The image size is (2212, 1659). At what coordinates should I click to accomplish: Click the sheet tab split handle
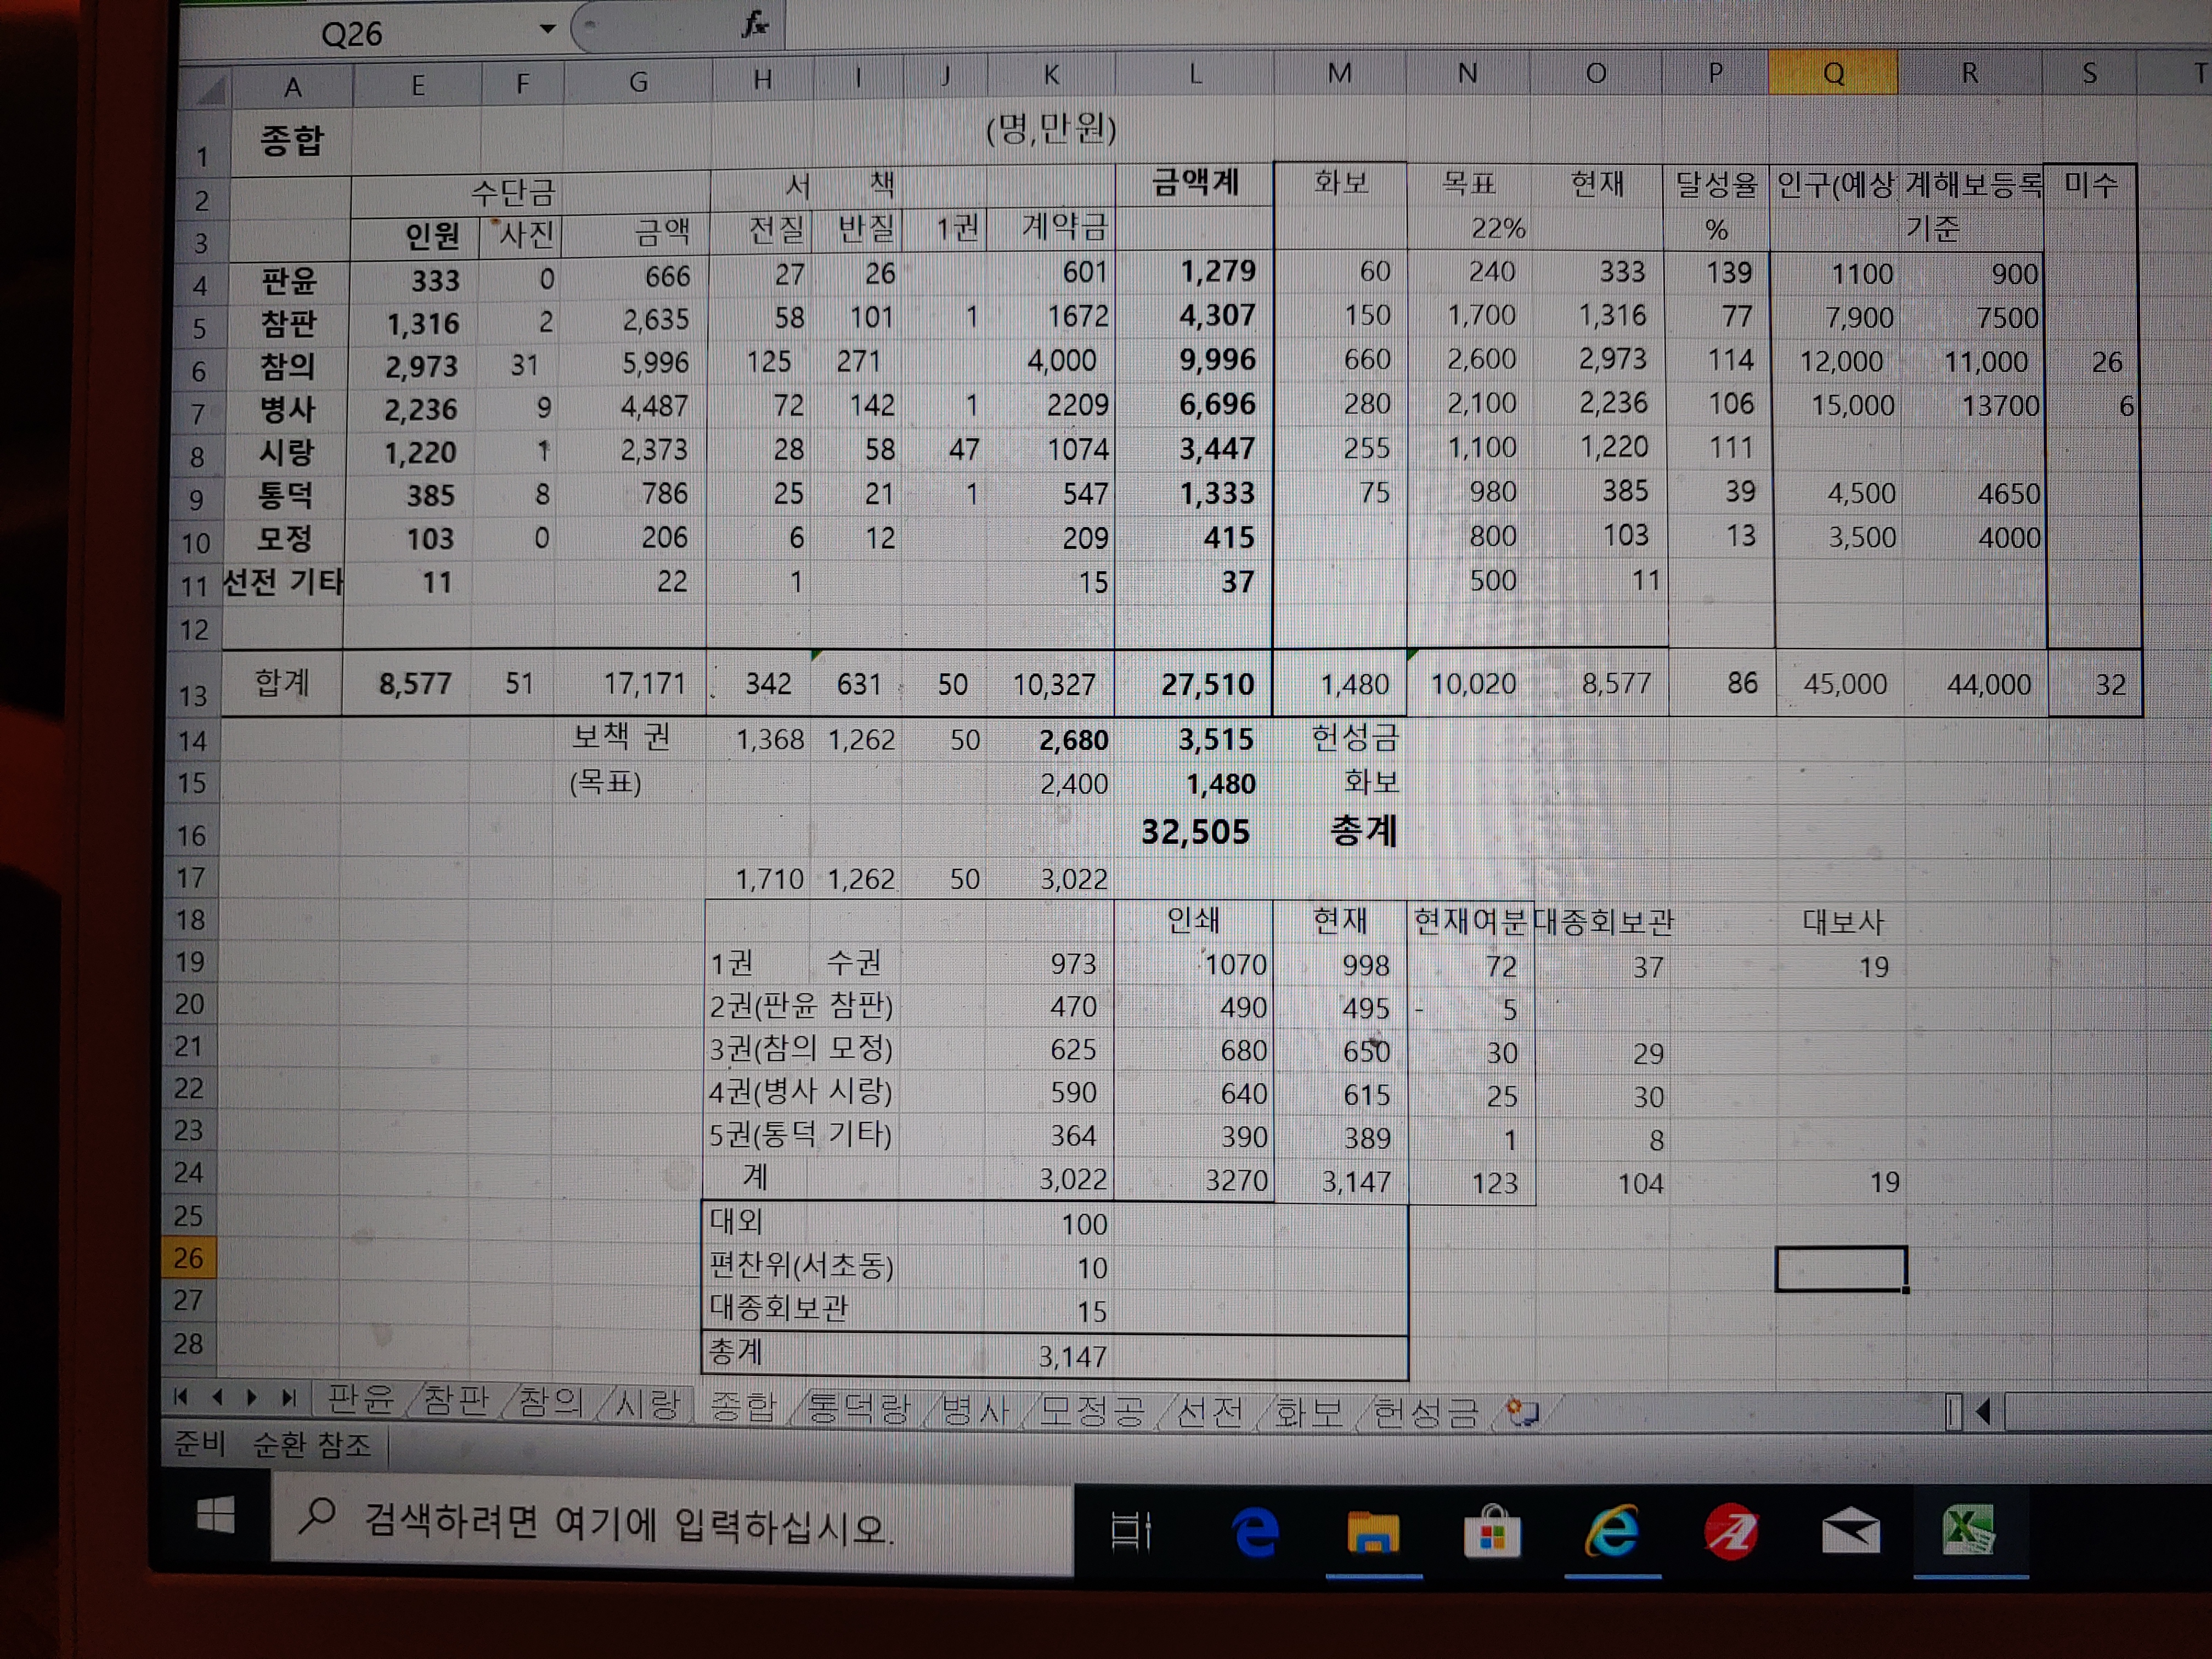(x=1954, y=1412)
